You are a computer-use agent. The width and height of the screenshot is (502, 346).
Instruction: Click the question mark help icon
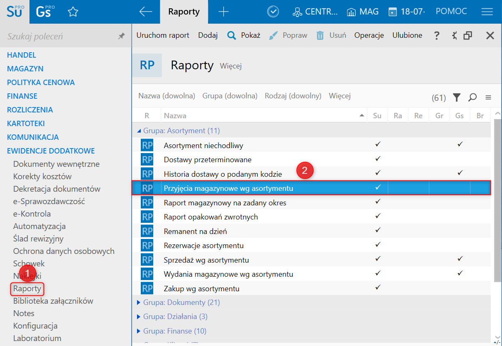(x=436, y=36)
